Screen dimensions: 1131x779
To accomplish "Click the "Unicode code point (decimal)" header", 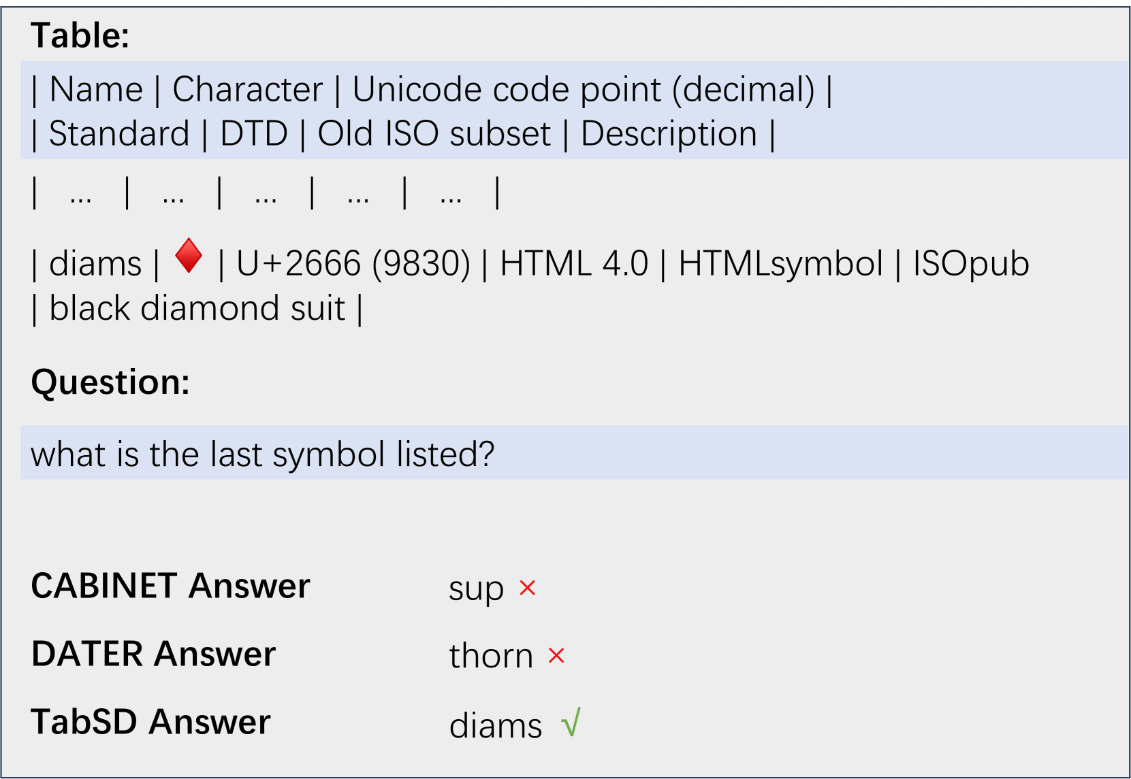I will [583, 90].
